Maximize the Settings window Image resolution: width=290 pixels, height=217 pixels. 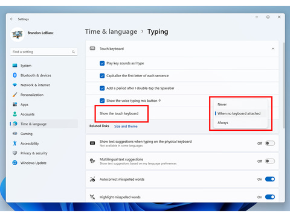268,17
